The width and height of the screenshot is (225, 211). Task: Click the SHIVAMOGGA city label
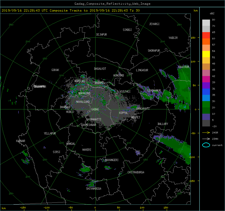pyautogui.click(x=93, y=188)
